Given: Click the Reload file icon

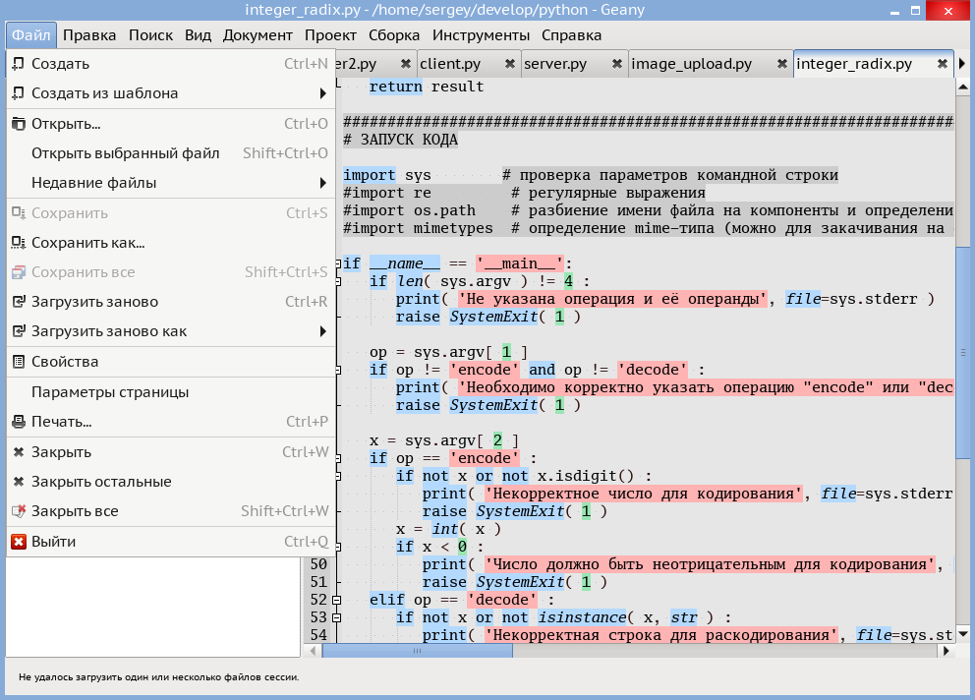Looking at the screenshot, I should 18,302.
